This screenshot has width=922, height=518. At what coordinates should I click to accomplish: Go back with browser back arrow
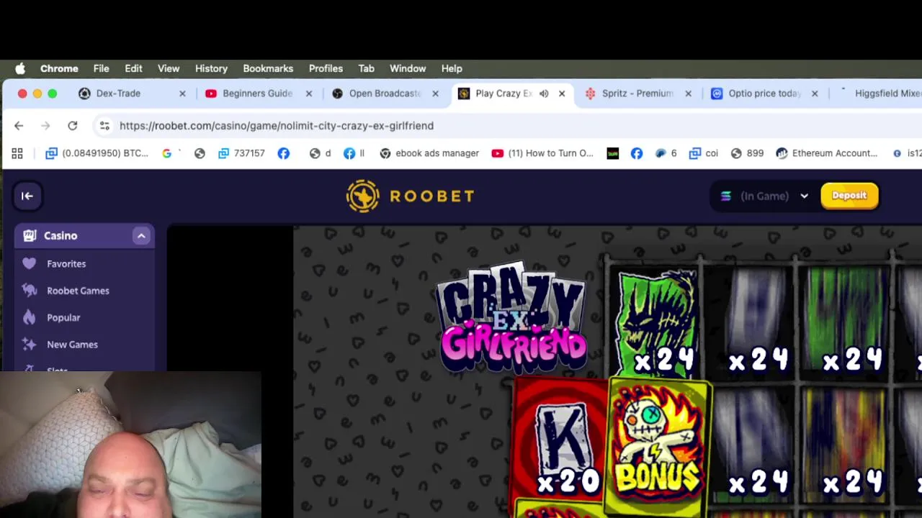click(19, 126)
